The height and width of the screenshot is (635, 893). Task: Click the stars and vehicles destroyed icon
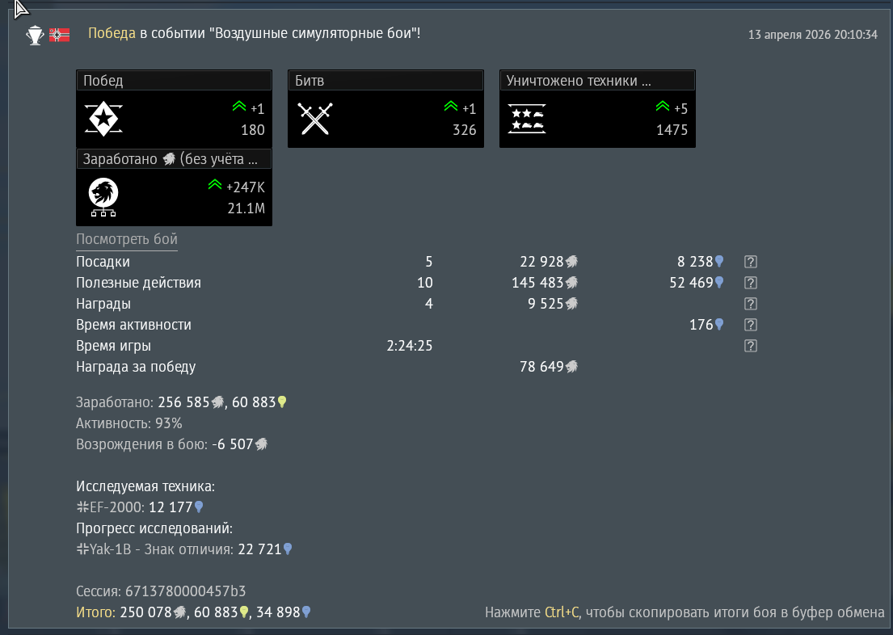click(x=527, y=120)
